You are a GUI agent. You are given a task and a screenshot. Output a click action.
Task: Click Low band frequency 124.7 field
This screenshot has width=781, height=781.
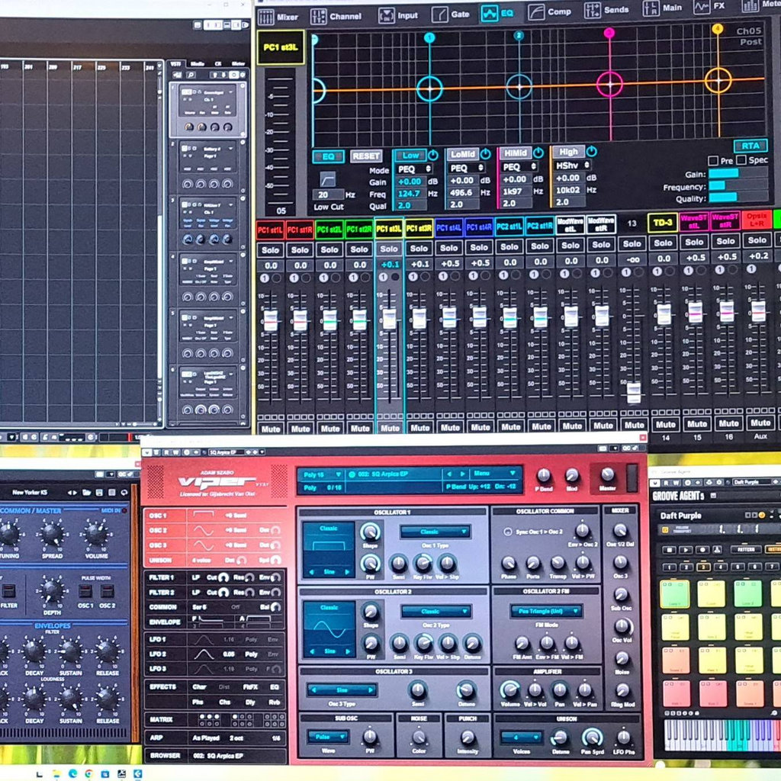pos(410,194)
